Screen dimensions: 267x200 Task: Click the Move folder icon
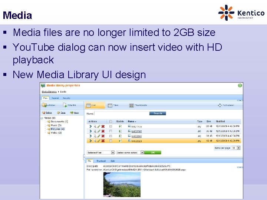(72, 113)
